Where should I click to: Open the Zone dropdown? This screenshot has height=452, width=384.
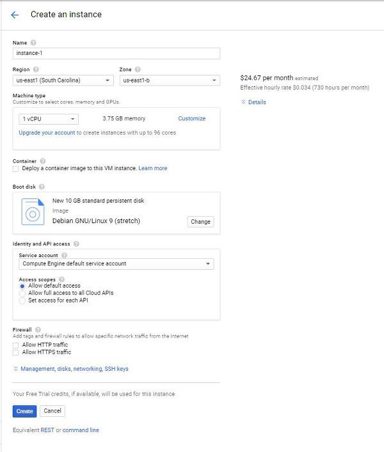pos(170,81)
